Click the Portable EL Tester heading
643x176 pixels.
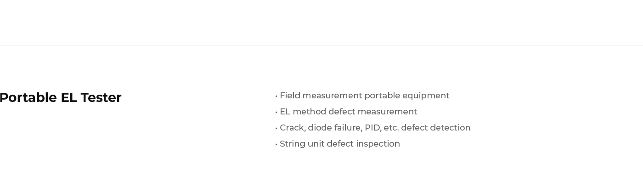pyautogui.click(x=60, y=98)
